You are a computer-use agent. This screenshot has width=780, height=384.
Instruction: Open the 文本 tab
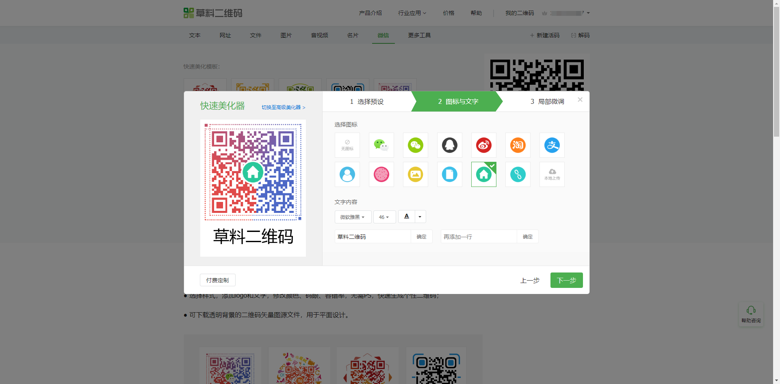[195, 35]
